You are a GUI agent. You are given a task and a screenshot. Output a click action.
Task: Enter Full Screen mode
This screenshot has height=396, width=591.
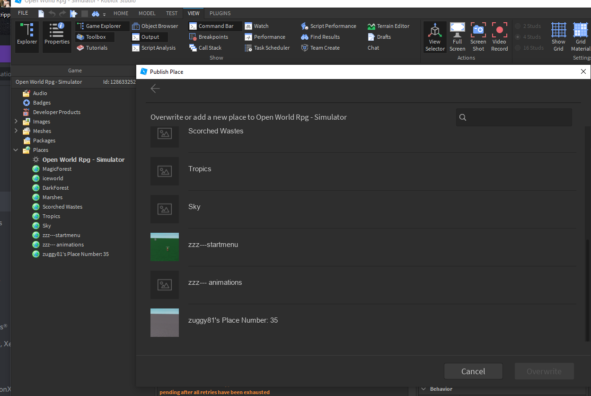pos(458,36)
